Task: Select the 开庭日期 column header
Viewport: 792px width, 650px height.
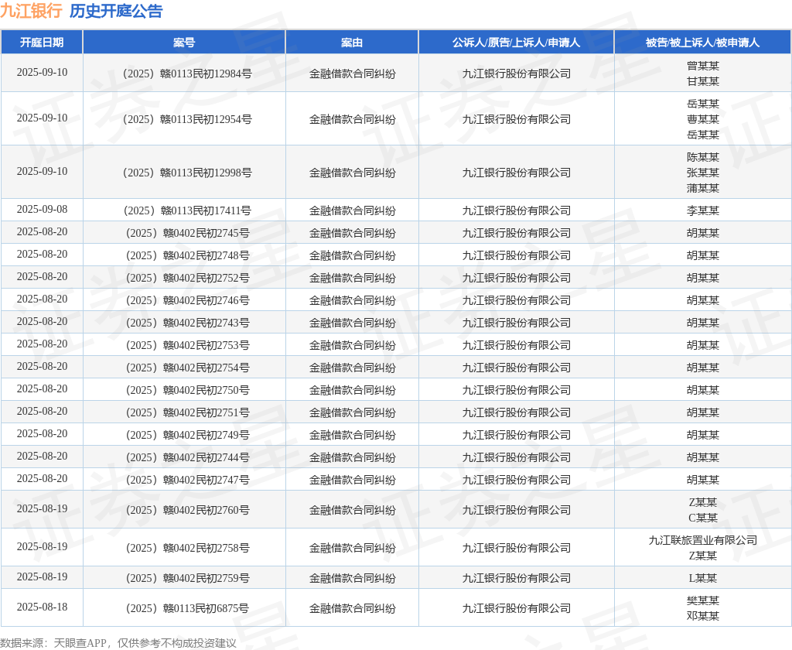Action: (x=42, y=43)
